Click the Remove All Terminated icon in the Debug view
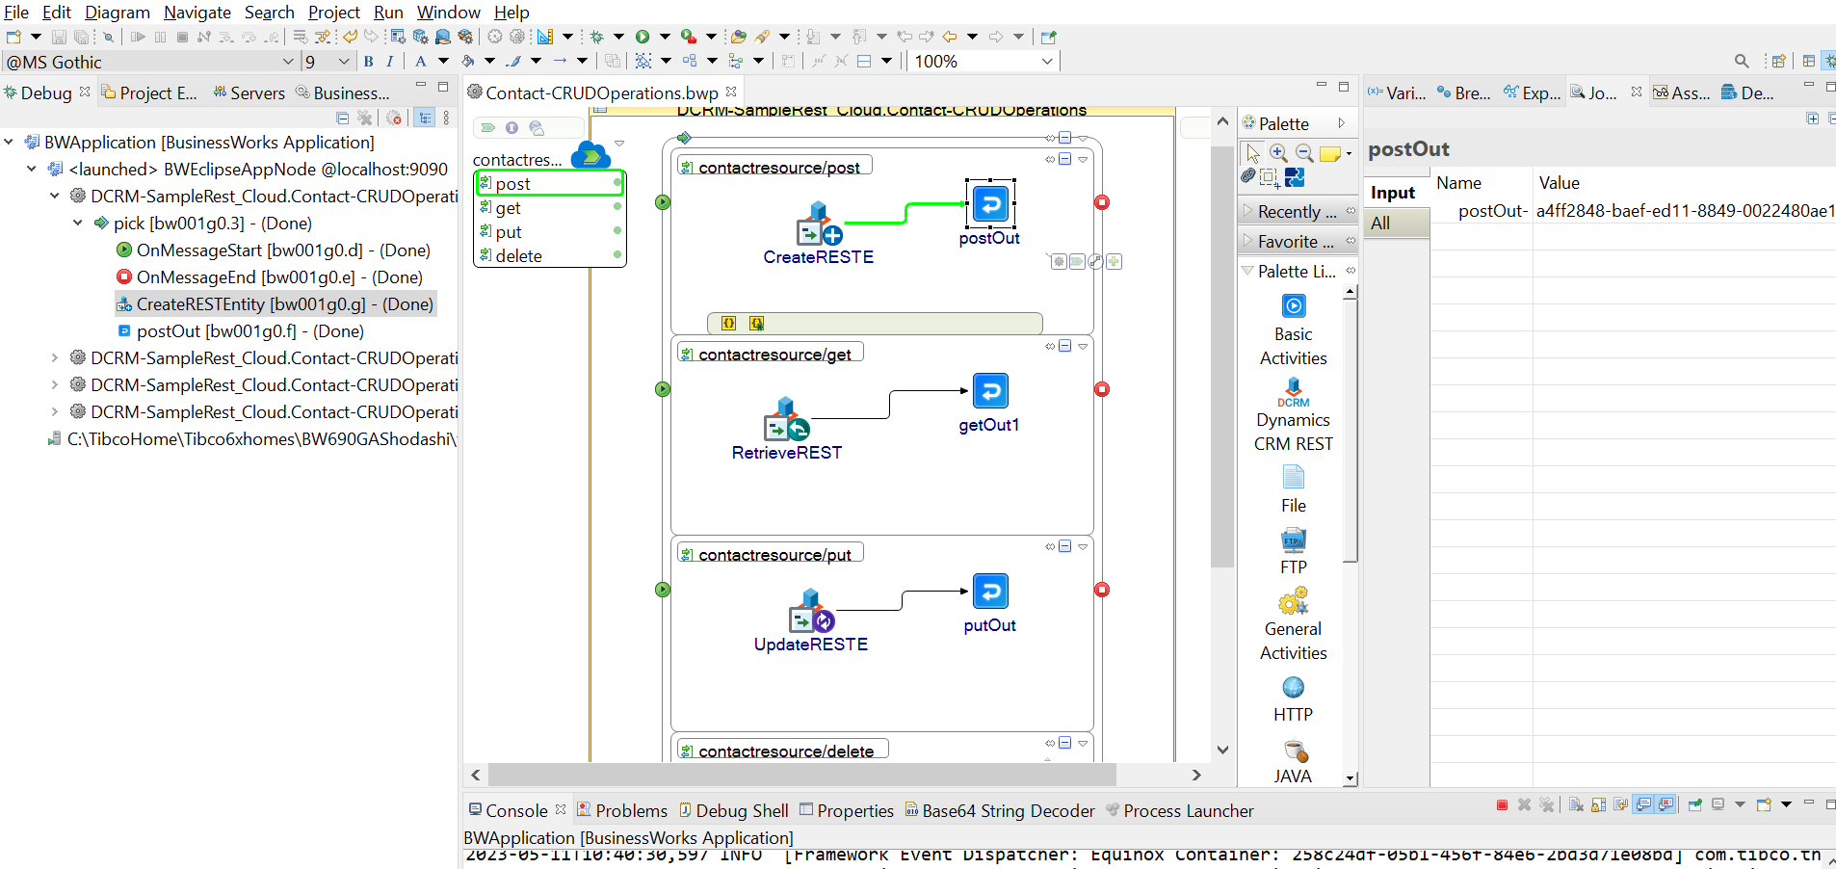This screenshot has width=1836, height=869. (364, 118)
